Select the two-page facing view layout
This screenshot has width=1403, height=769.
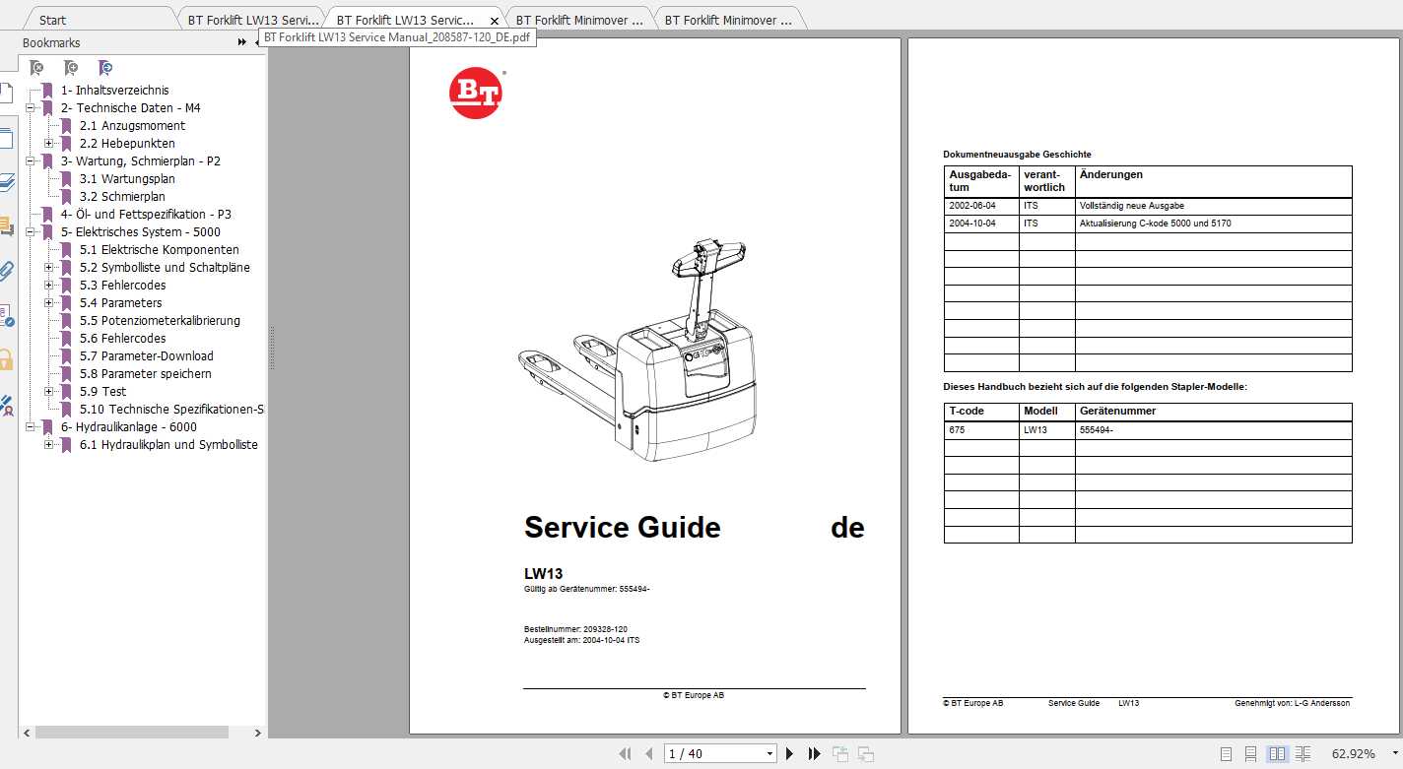[x=1276, y=753]
